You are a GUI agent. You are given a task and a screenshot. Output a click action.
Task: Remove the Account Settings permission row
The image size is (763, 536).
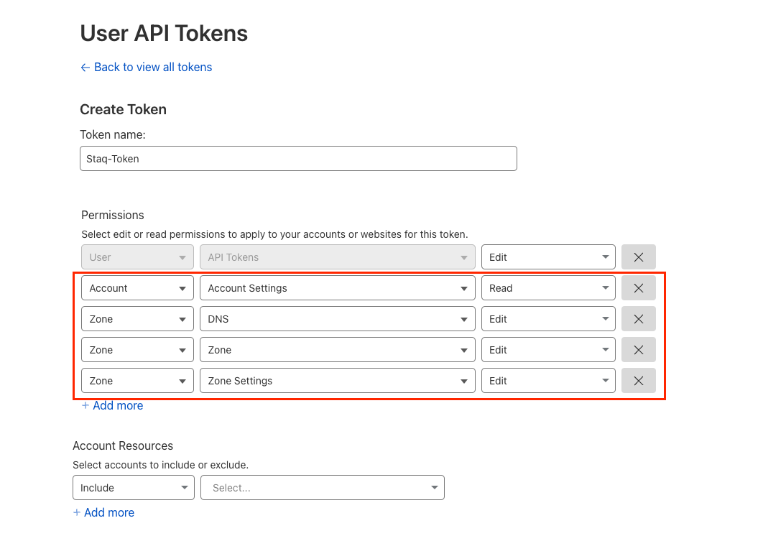click(x=638, y=287)
